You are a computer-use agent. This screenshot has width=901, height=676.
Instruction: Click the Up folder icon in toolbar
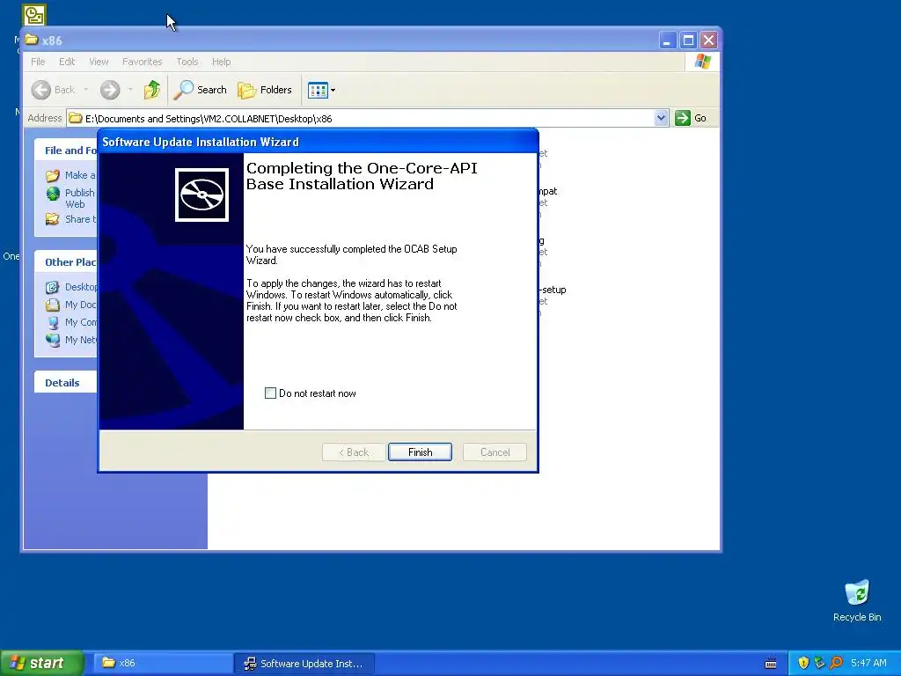coord(152,90)
